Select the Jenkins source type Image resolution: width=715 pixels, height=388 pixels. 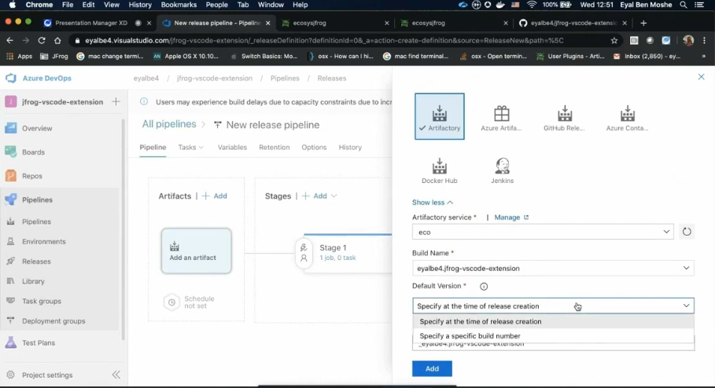click(502, 170)
